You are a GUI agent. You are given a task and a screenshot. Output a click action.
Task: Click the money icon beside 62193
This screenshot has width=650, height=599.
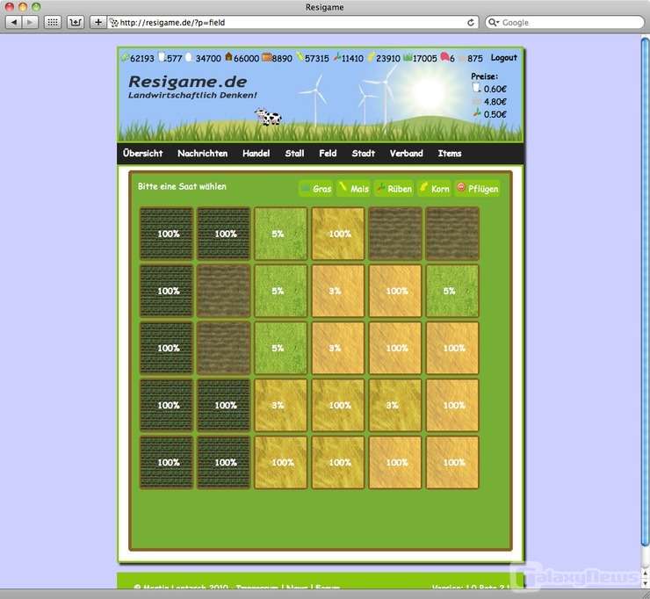pos(125,57)
